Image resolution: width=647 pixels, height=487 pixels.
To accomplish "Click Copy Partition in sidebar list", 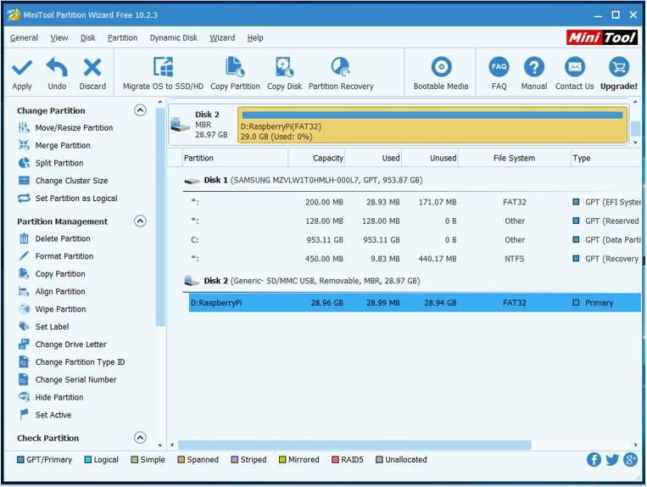I will coord(60,274).
